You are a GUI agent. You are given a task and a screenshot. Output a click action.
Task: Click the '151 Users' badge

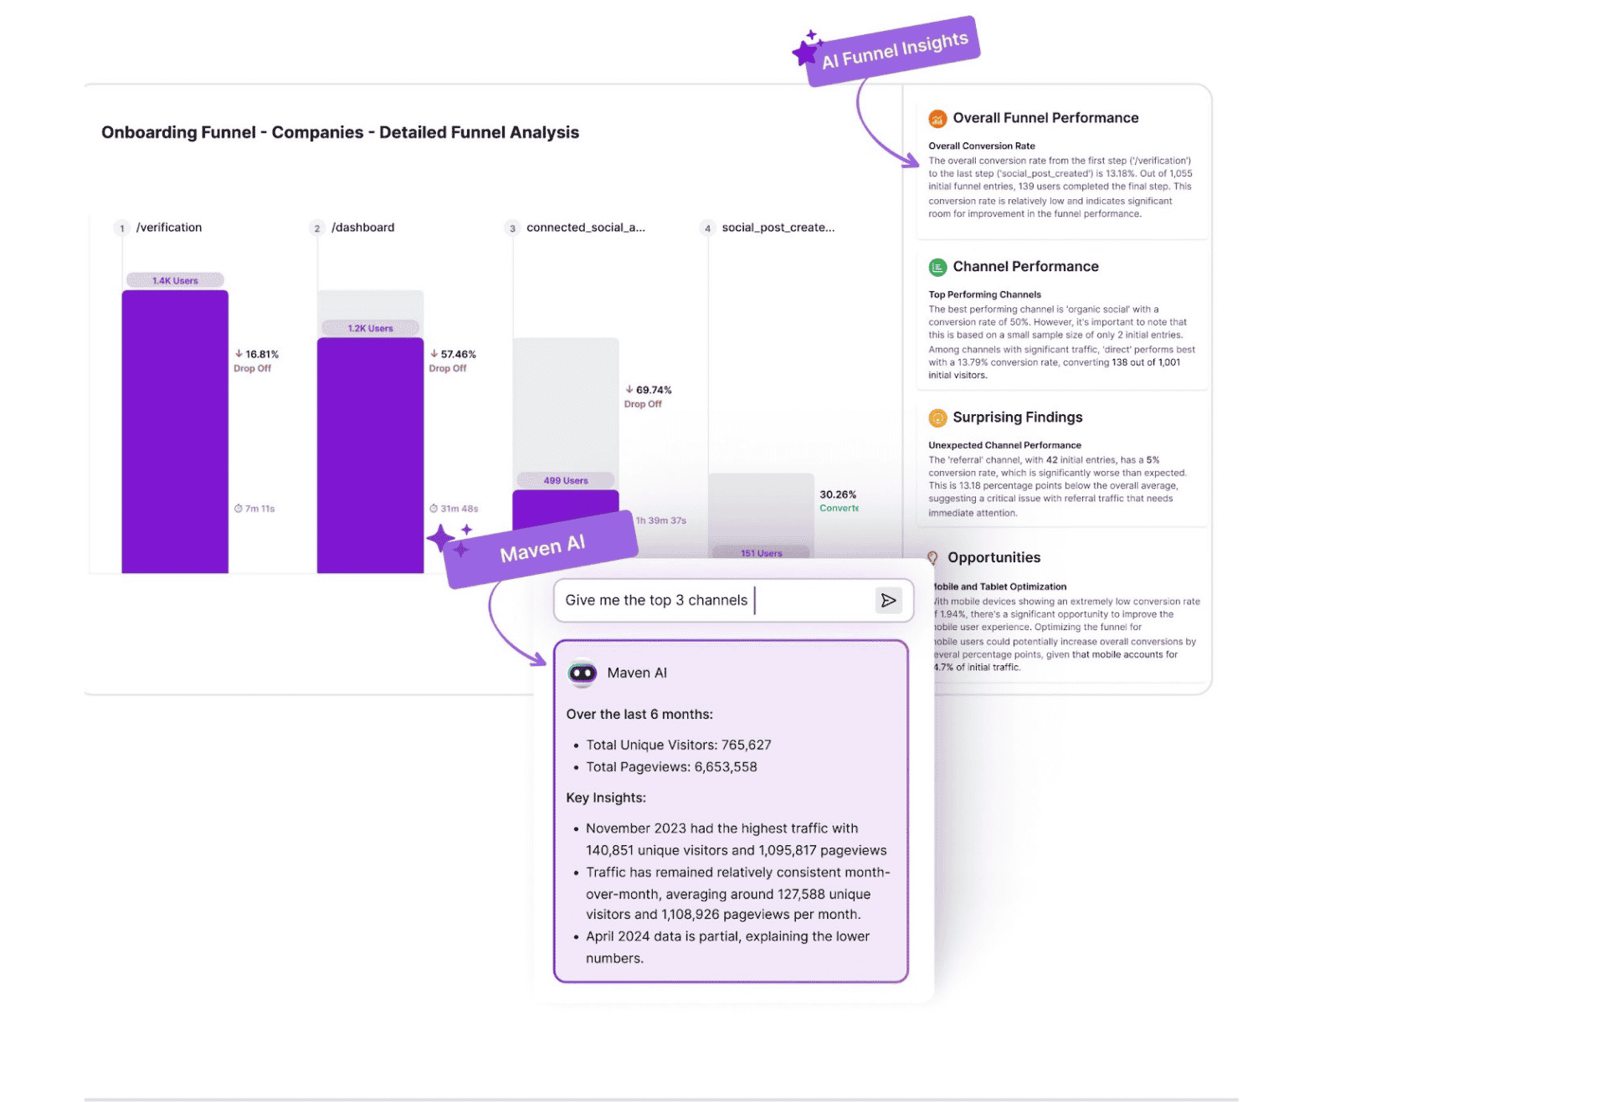761,553
